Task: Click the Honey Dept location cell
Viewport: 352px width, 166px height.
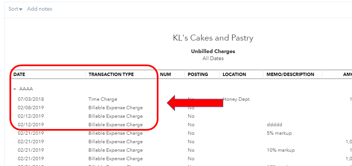Action: [x=236, y=99]
